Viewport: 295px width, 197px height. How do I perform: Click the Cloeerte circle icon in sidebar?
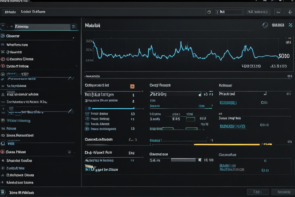click(x=3, y=36)
